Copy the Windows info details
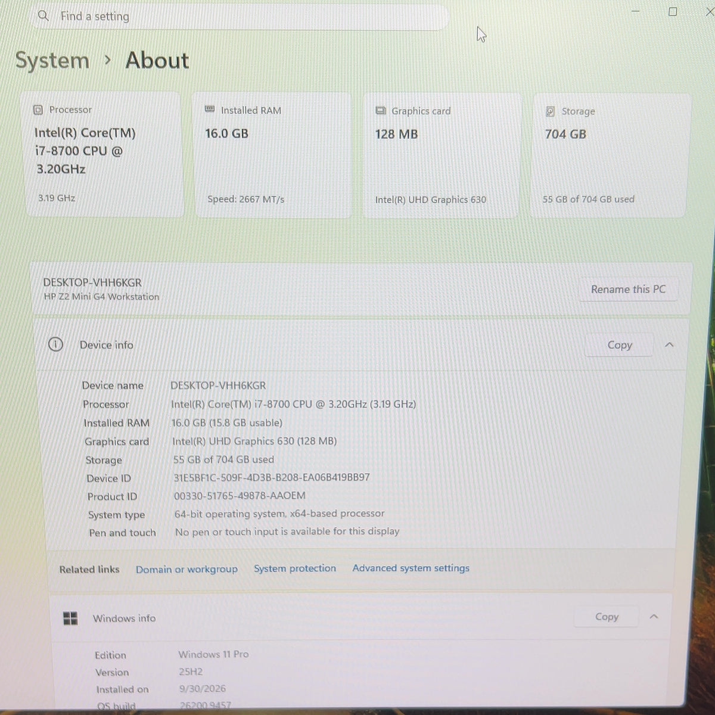 [x=607, y=617]
